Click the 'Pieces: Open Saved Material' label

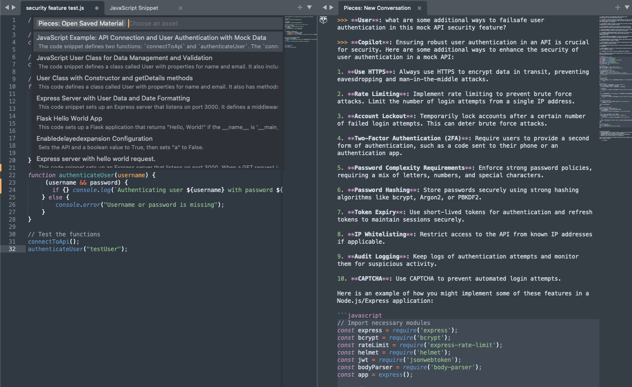tap(81, 23)
